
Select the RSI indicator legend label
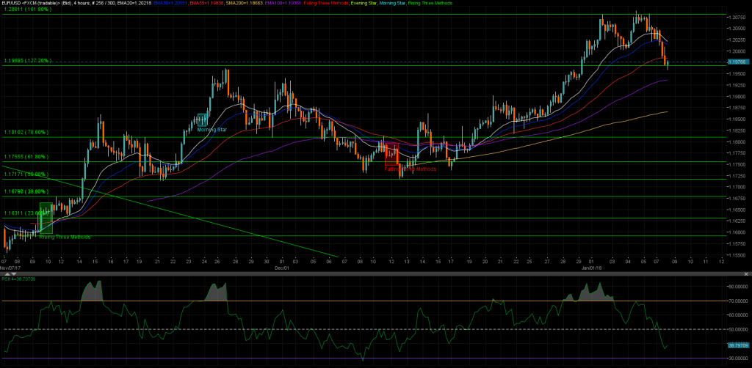click(x=19, y=279)
